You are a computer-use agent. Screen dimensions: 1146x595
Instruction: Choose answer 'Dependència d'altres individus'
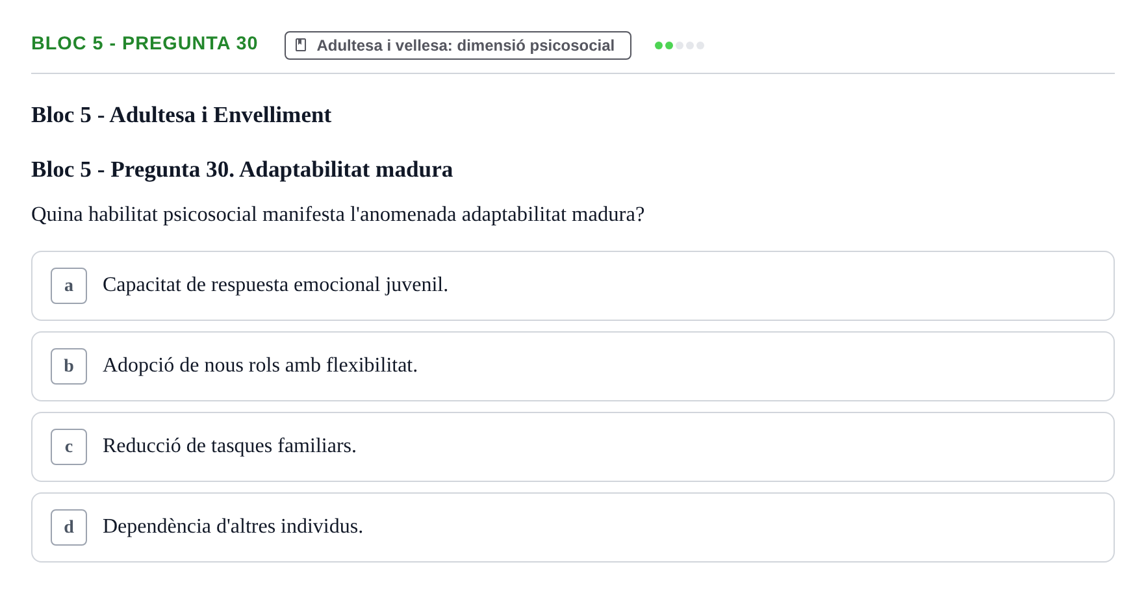[233, 527]
